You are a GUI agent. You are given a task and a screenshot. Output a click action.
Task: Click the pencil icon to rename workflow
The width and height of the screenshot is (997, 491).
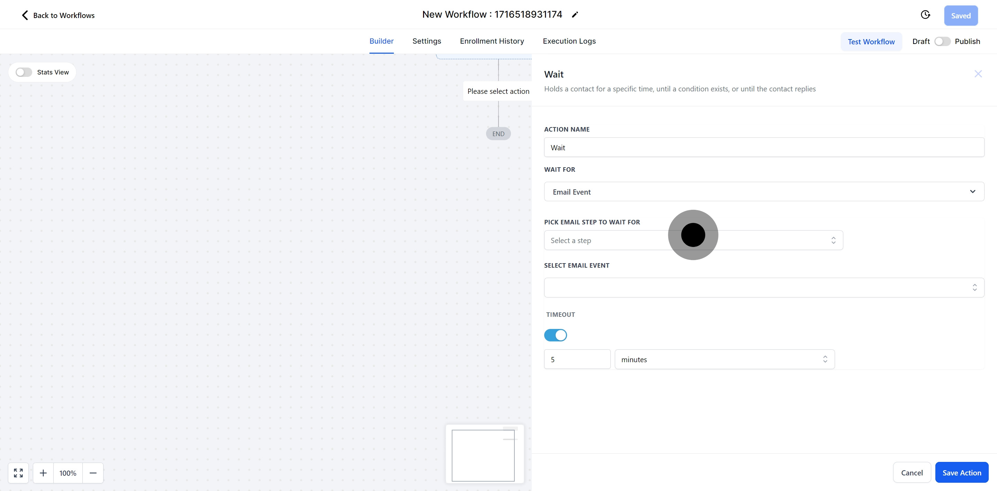575,15
